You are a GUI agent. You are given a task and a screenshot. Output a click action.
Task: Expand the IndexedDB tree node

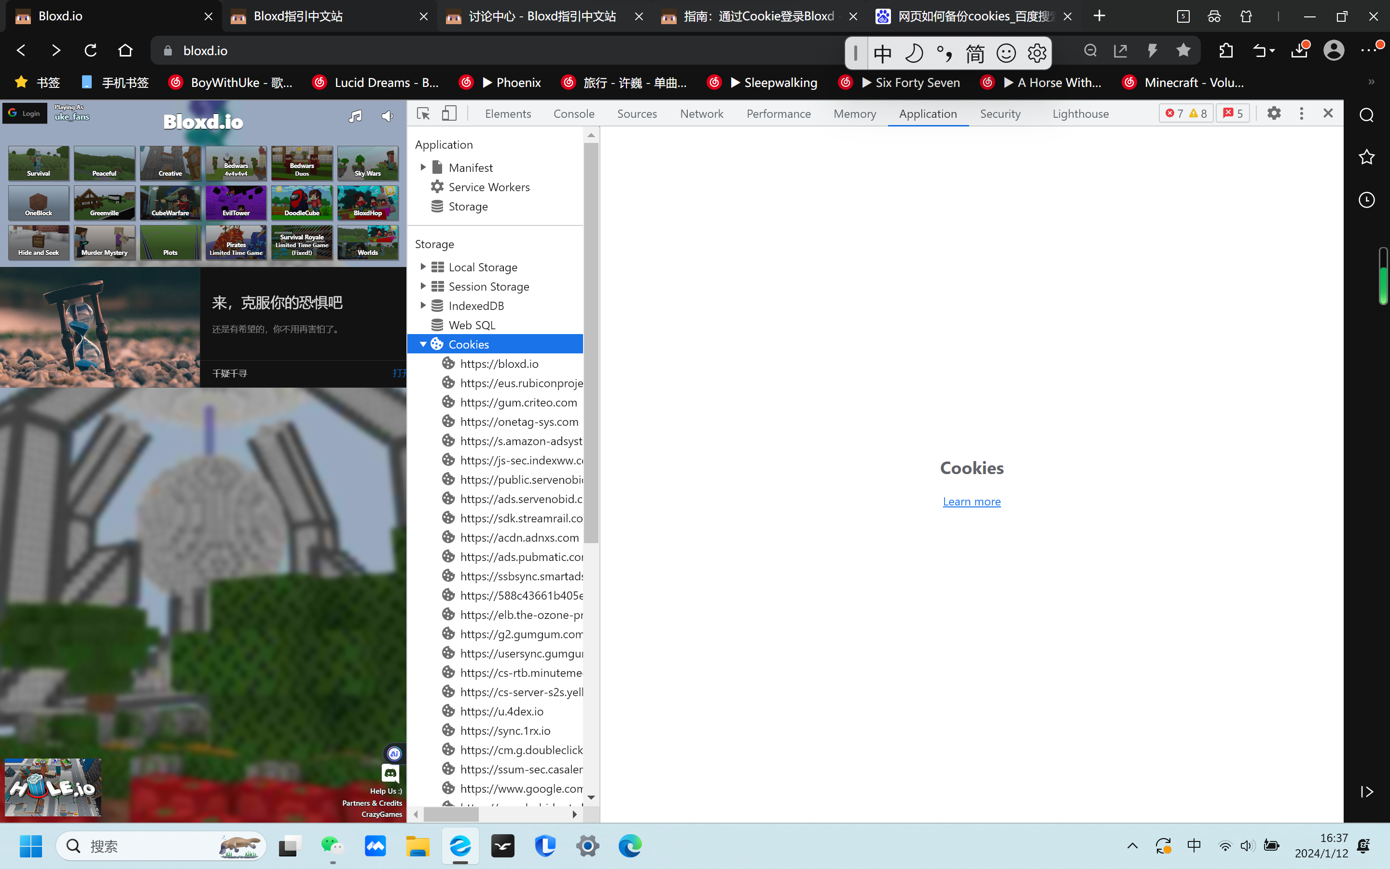(x=423, y=305)
